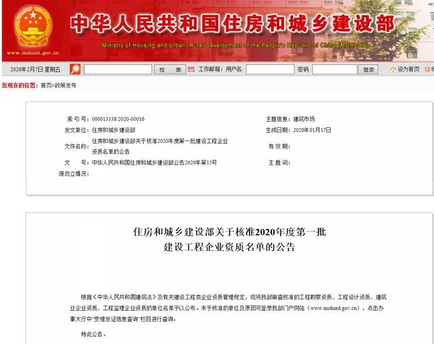The width and height of the screenshot is (434, 344).
Task: Click the national emblem logo
Action: coord(33,26)
